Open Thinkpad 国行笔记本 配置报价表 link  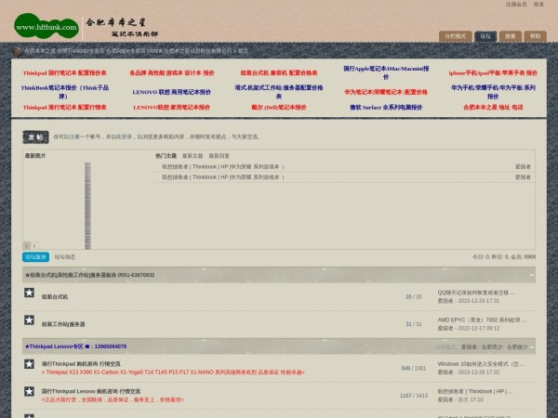[65, 72]
